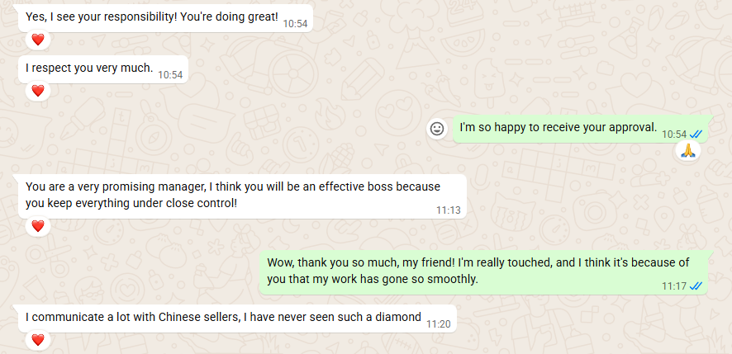732x354 pixels.
Task: Click heart reaction under "I respect you very much"
Action: 37,90
